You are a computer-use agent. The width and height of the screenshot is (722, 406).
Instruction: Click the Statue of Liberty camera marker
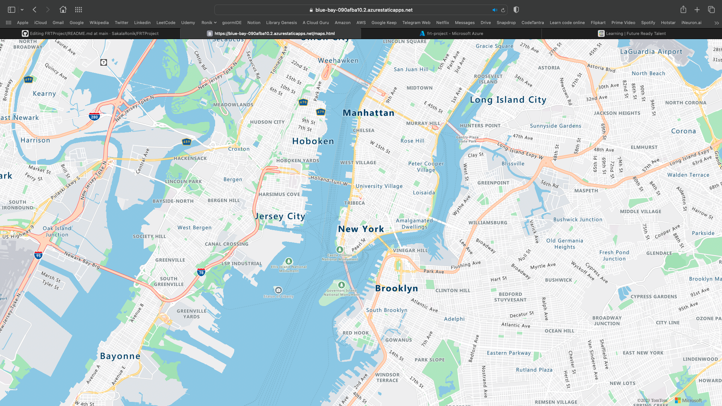click(278, 290)
